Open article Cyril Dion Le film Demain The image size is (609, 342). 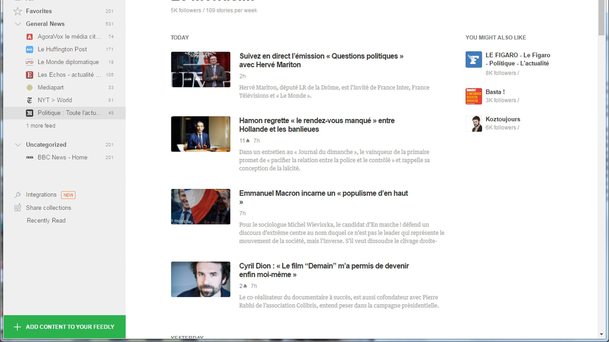324,270
